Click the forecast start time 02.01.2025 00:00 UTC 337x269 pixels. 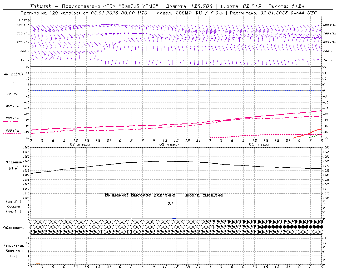pos(119,13)
